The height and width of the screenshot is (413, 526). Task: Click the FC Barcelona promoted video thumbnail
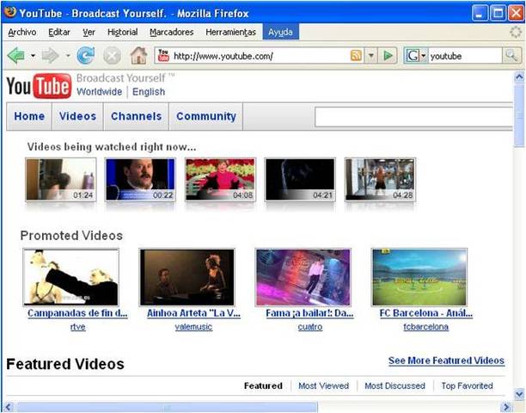pos(419,277)
